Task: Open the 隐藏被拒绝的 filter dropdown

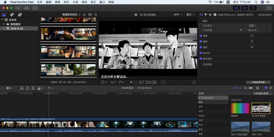Action: coord(71,15)
